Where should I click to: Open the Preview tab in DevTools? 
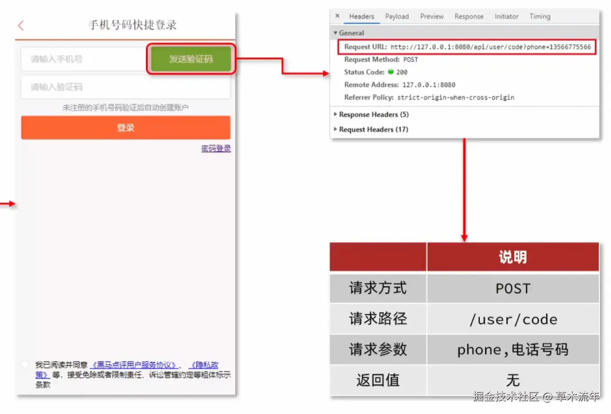pyautogui.click(x=431, y=16)
